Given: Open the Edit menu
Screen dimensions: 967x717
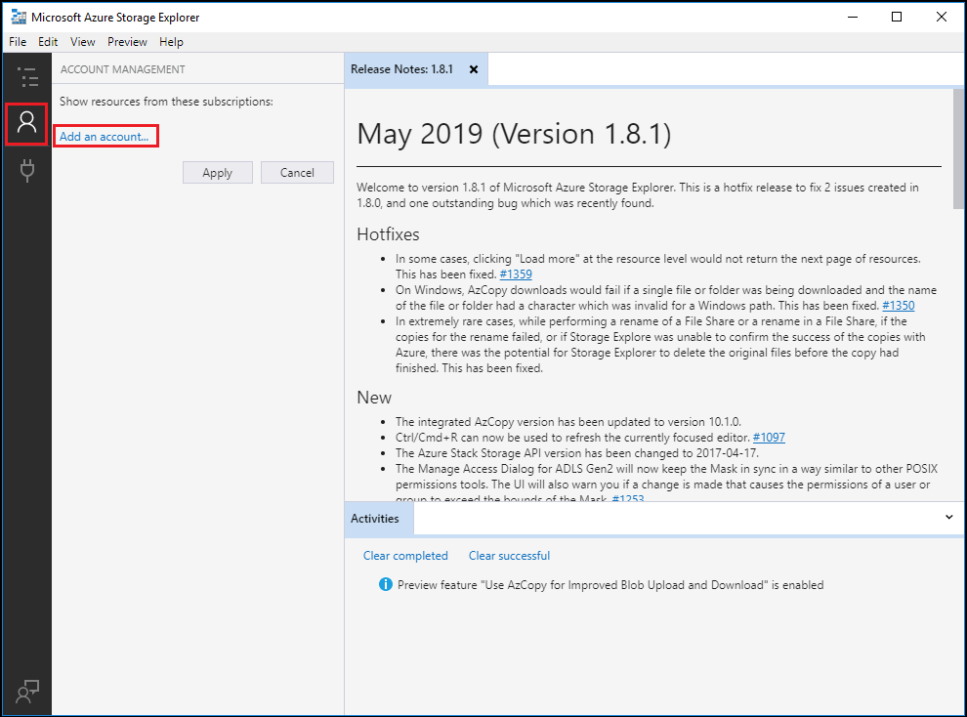Looking at the screenshot, I should [48, 42].
